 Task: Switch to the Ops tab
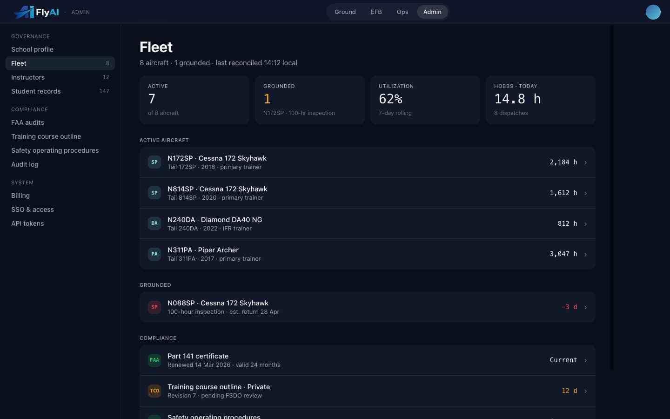(402, 12)
